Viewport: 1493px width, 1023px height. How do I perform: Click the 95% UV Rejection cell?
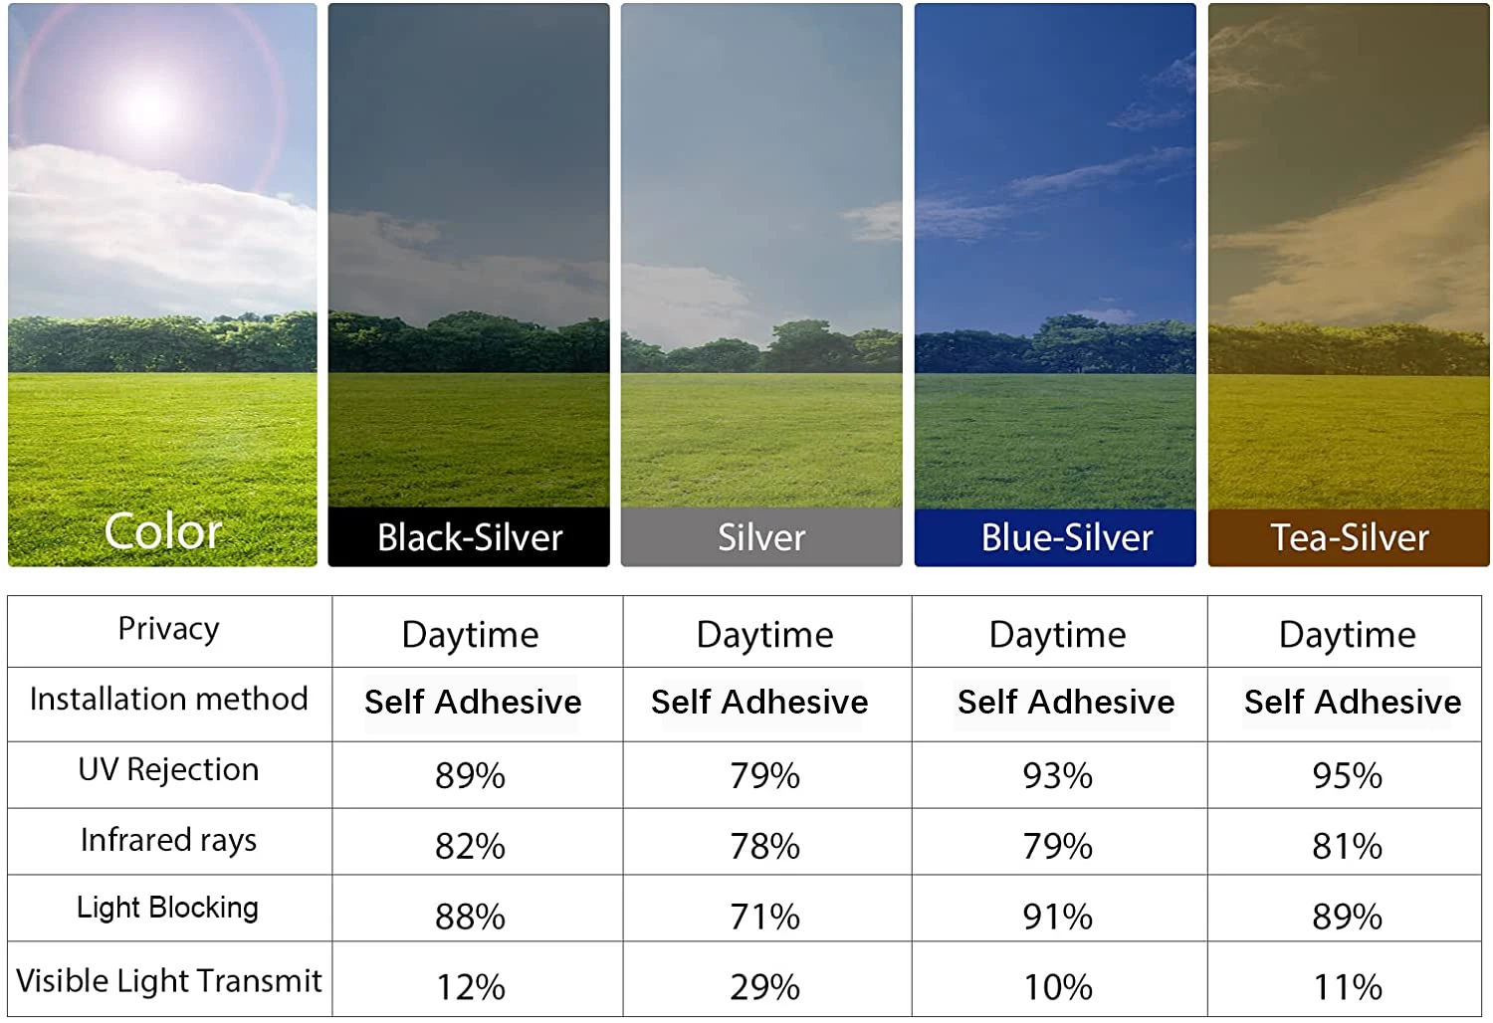pyautogui.click(x=1347, y=776)
